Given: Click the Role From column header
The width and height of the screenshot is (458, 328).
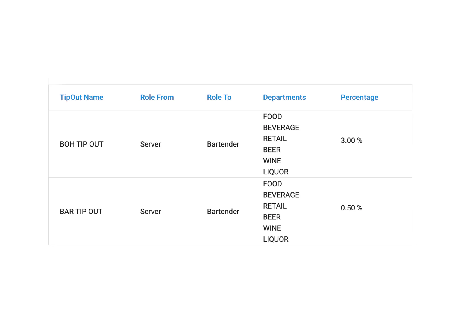Looking at the screenshot, I should (157, 97).
